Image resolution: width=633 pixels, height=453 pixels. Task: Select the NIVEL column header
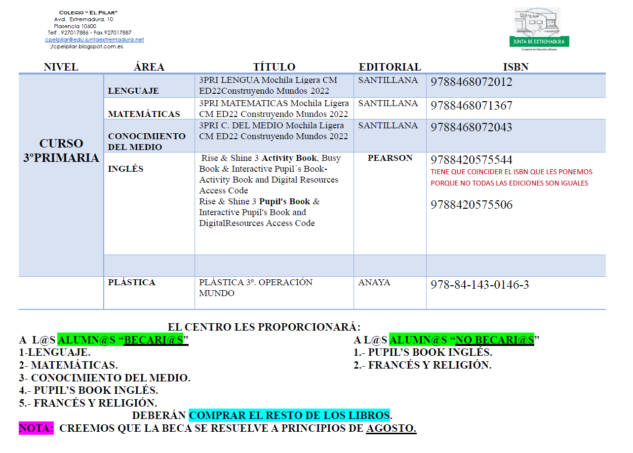click(x=61, y=67)
